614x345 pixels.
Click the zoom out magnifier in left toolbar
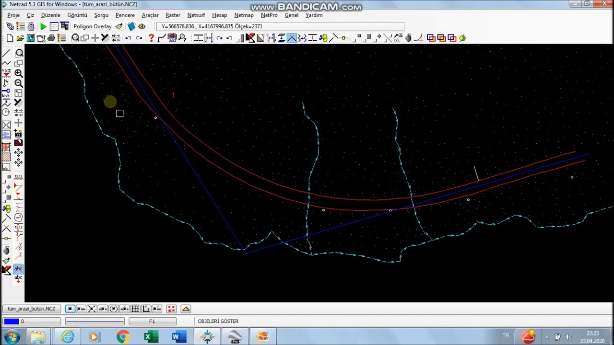click(x=18, y=83)
